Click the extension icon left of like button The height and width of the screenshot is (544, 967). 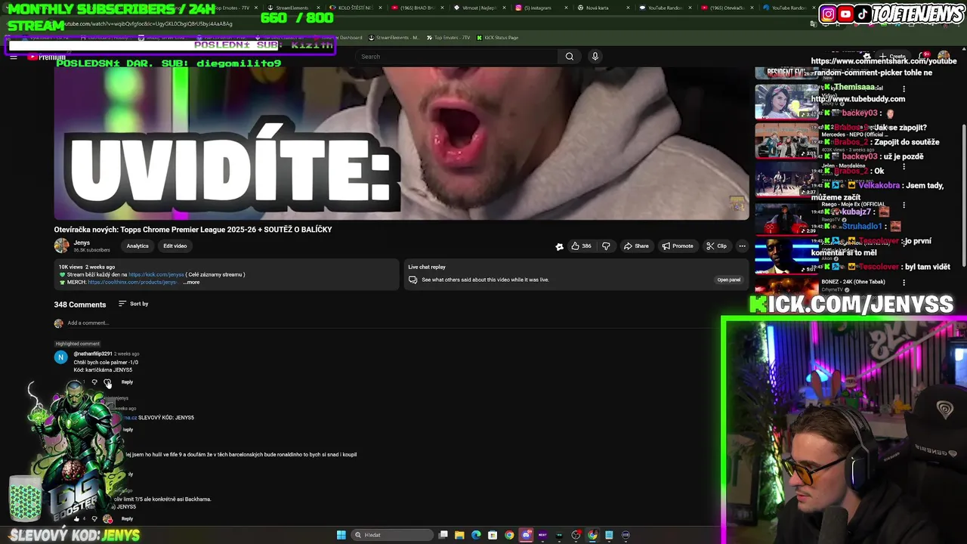(559, 246)
